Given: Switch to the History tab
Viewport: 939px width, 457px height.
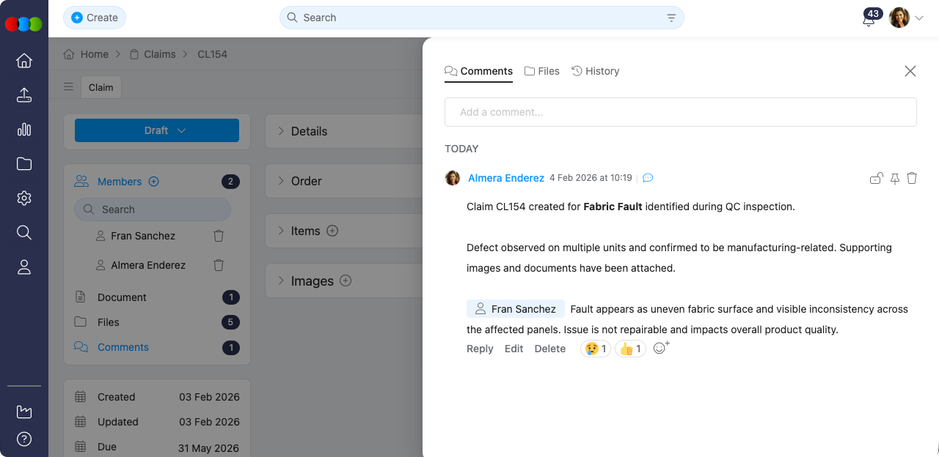Looking at the screenshot, I should [596, 71].
